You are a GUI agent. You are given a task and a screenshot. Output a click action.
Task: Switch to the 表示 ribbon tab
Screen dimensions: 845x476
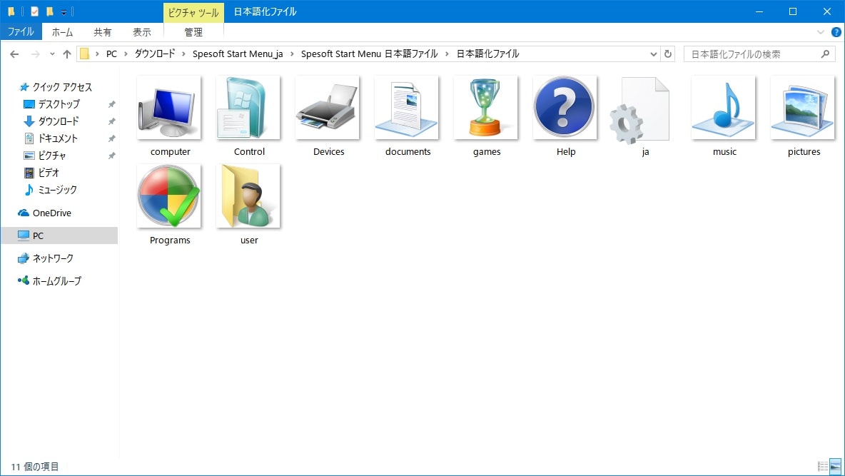click(x=142, y=32)
